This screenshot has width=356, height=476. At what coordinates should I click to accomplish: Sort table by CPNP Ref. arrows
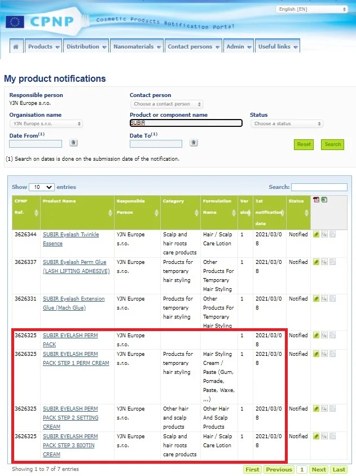[x=36, y=213]
